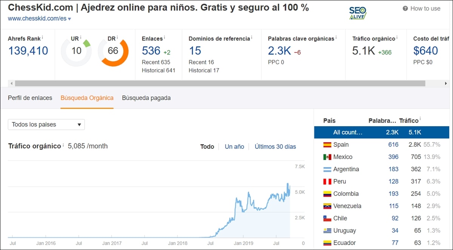The image size is (453, 250).
Task: Toggle the chart to Un año view
Action: click(x=234, y=147)
